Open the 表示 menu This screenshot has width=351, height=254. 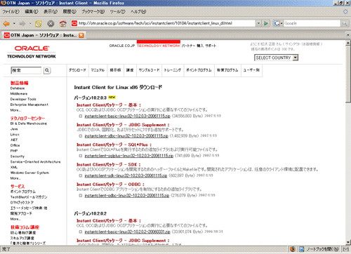(x=51, y=11)
